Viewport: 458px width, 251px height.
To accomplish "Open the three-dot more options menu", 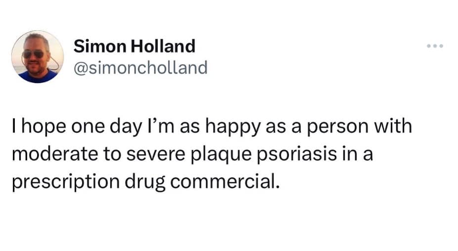I will click(436, 47).
